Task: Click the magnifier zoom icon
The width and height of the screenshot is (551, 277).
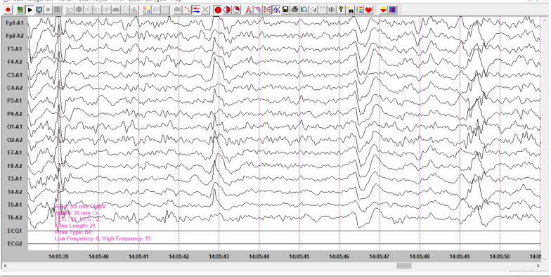Action: [x=304, y=10]
